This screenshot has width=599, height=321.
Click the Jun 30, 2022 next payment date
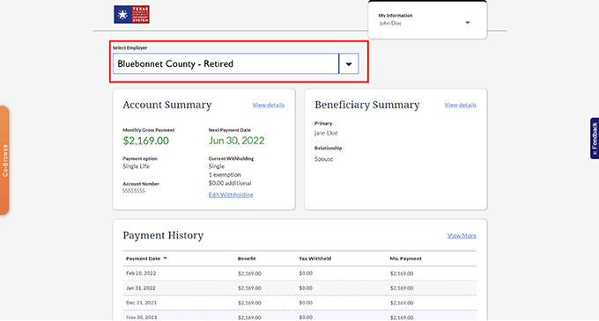click(236, 141)
